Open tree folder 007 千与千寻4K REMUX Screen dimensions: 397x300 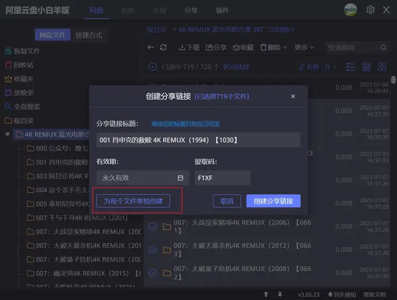(x=77, y=218)
